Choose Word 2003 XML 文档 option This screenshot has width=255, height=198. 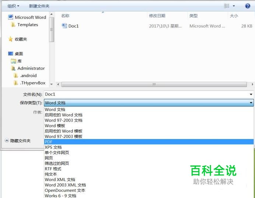click(149, 185)
